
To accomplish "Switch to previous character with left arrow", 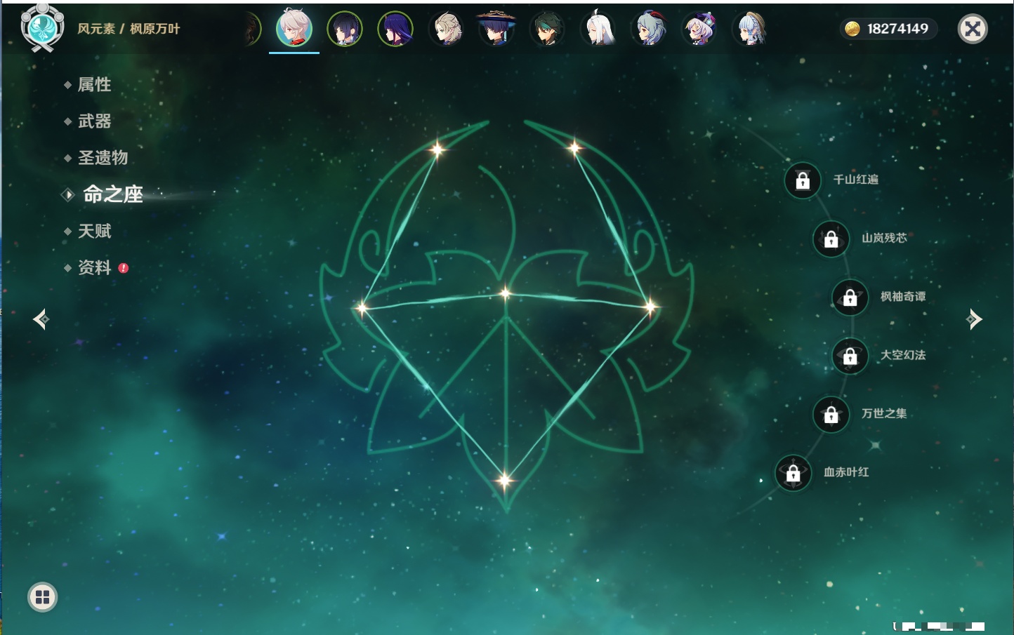I will [41, 319].
